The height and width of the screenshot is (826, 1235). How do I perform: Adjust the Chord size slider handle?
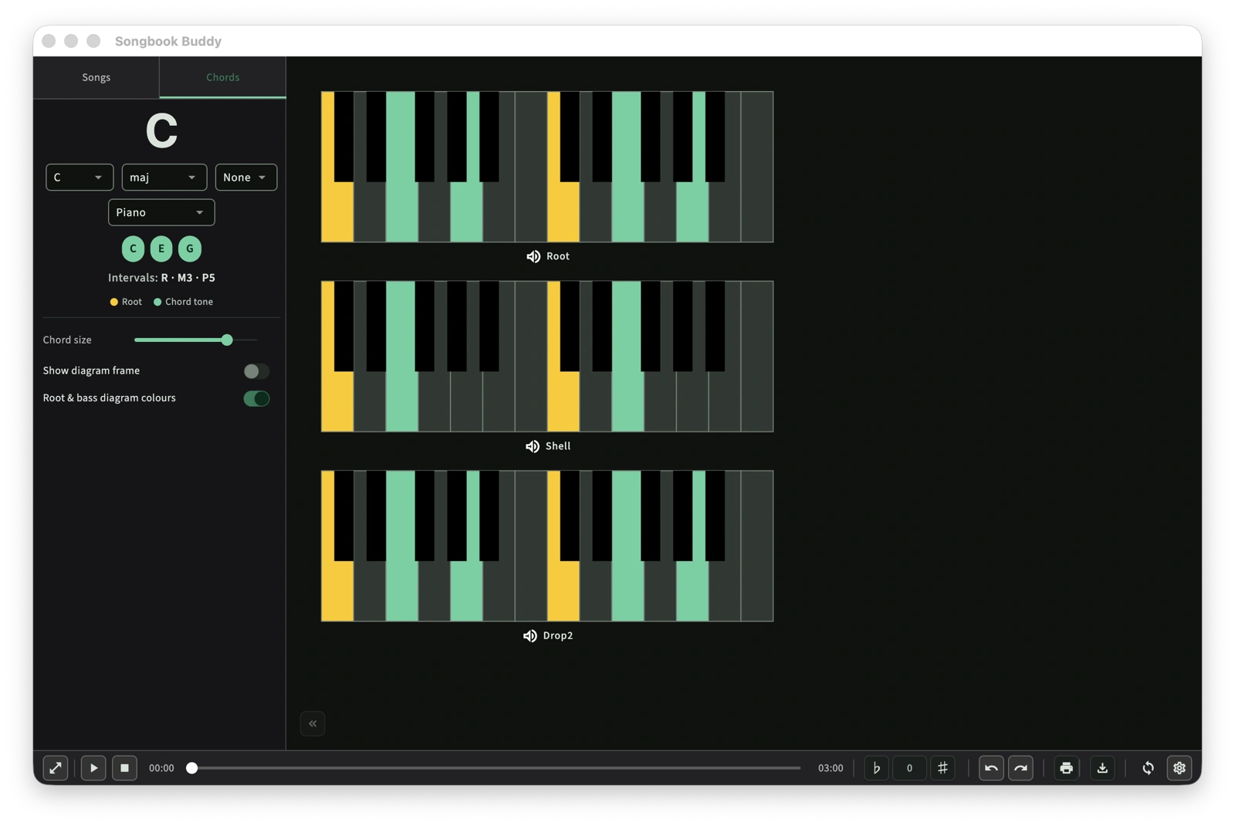pyautogui.click(x=227, y=340)
